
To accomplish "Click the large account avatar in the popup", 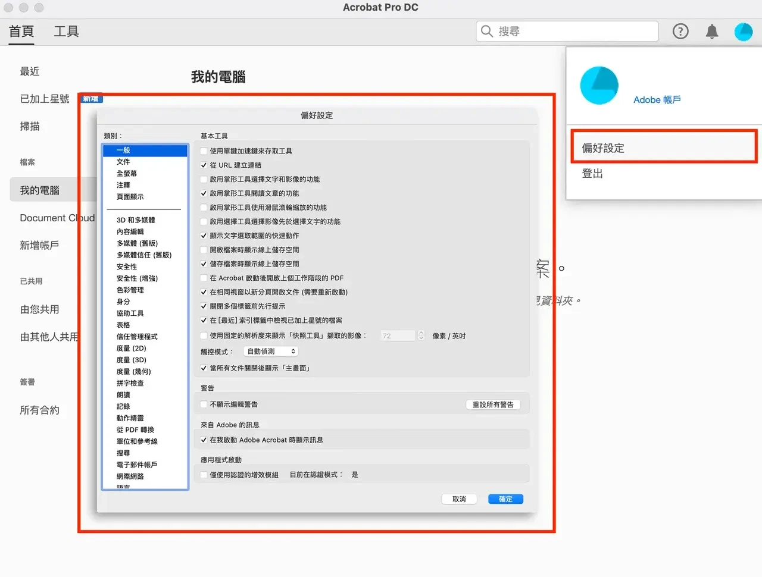I will [599, 85].
